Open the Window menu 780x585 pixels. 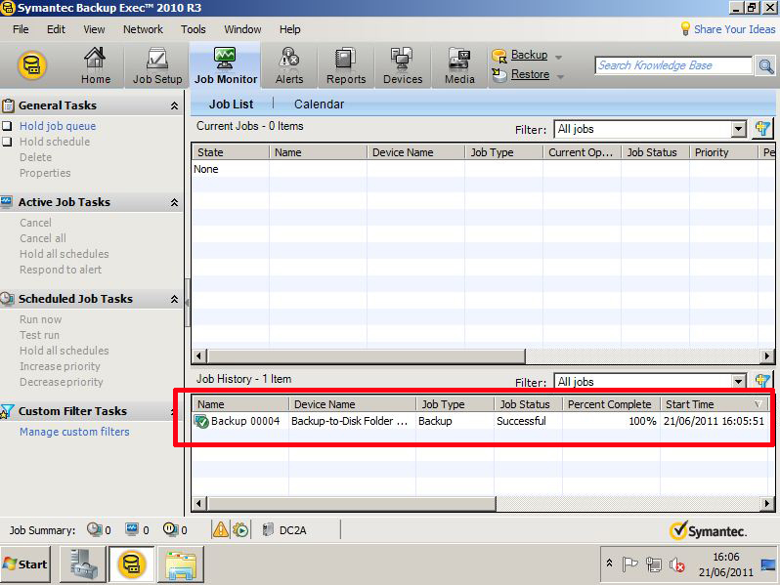(242, 29)
